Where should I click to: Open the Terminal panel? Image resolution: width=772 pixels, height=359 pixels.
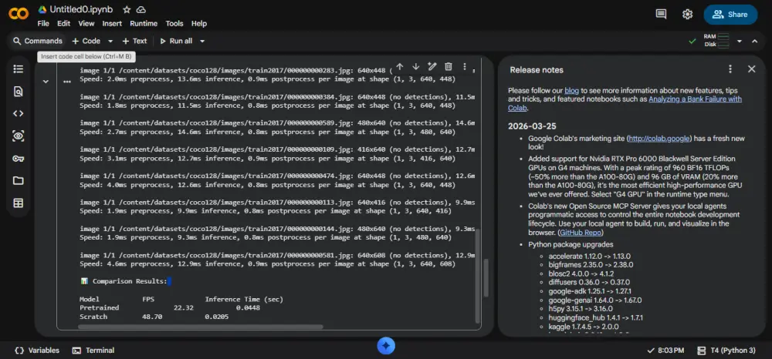pyautogui.click(x=93, y=351)
